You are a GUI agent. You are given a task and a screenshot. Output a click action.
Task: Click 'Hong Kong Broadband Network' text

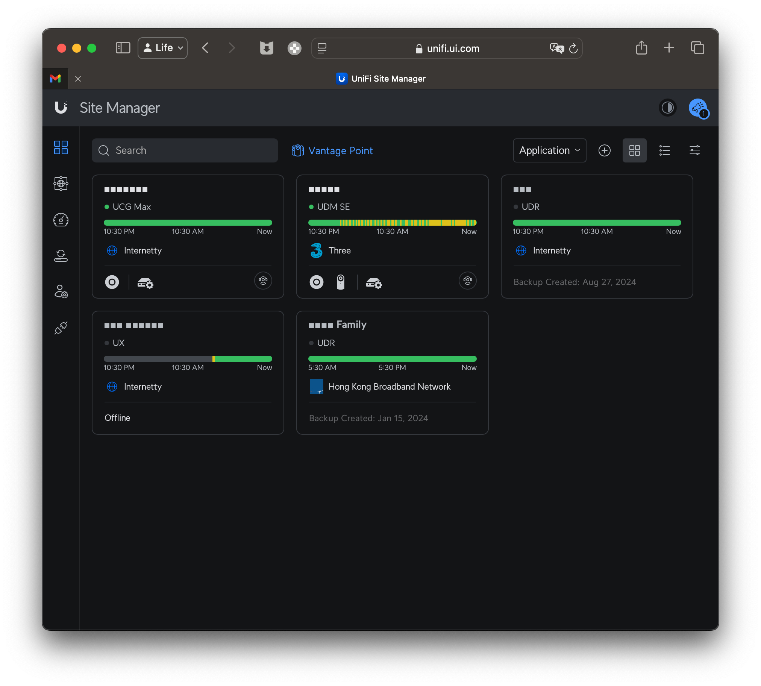click(389, 386)
